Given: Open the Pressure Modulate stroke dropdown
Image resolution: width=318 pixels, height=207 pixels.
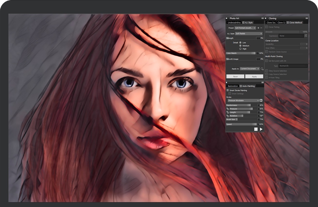Looking at the screenshot, I should (x=243, y=101).
